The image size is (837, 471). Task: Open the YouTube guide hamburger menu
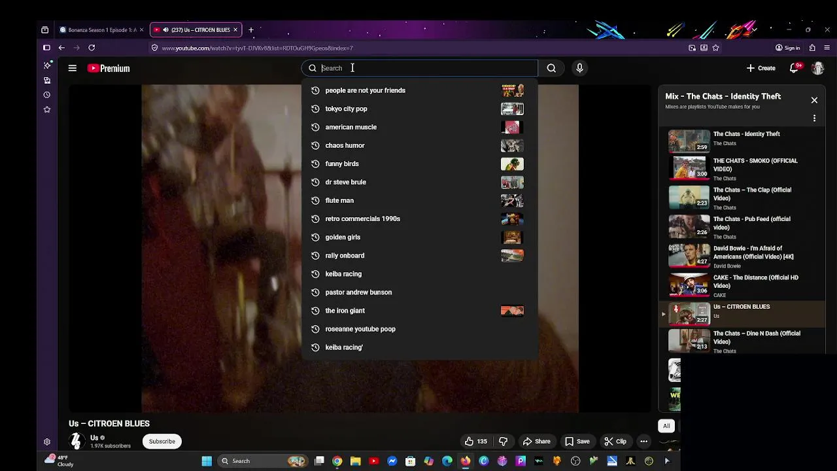[73, 68]
